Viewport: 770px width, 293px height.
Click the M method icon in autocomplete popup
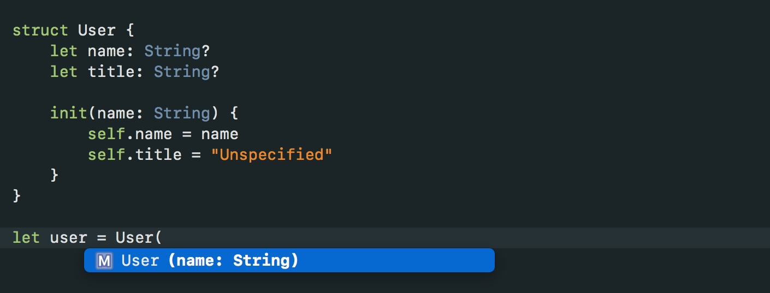pos(104,261)
